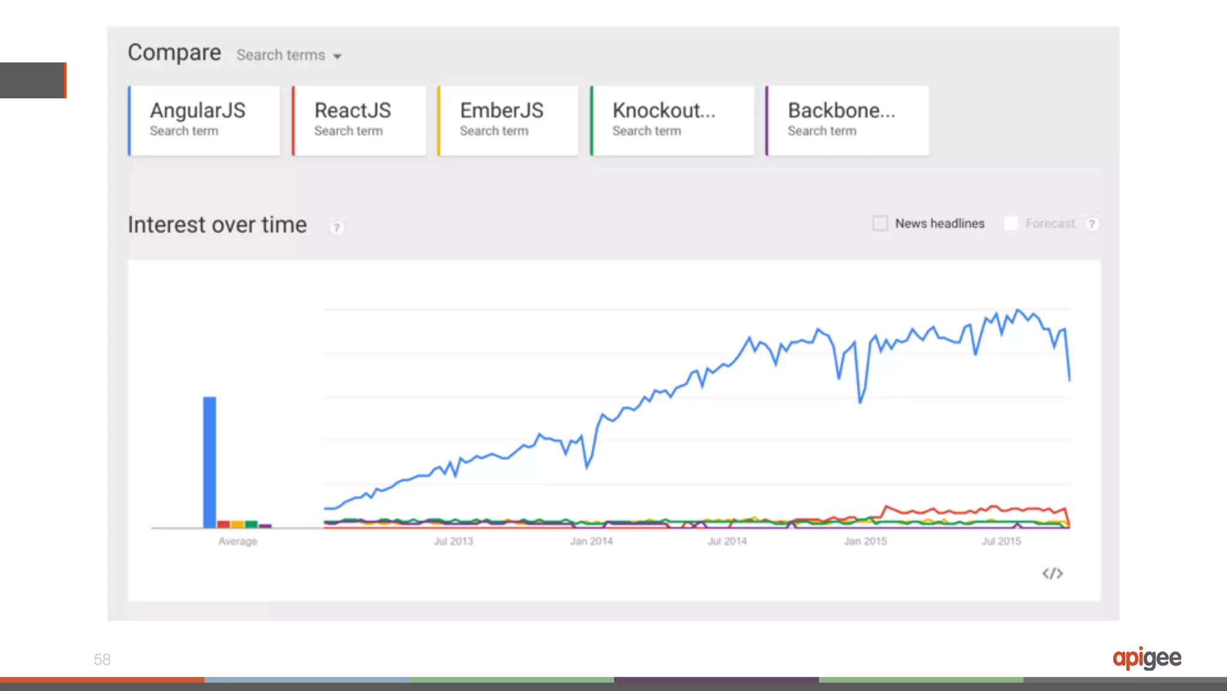The image size is (1227, 691).
Task: Click the Jul 2013 axis label
Action: (x=454, y=541)
